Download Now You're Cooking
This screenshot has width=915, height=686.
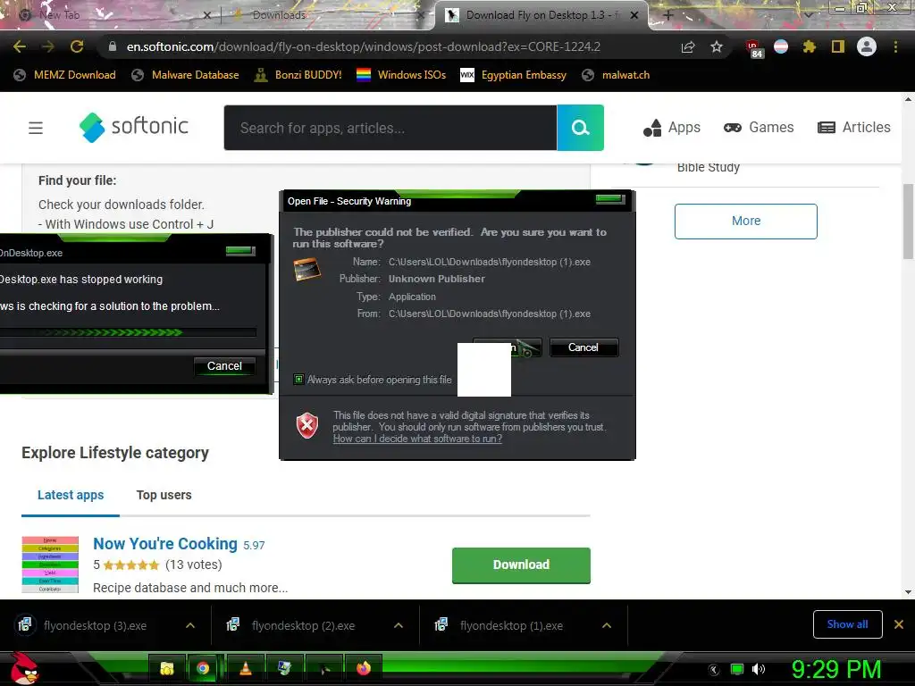pyautogui.click(x=521, y=565)
